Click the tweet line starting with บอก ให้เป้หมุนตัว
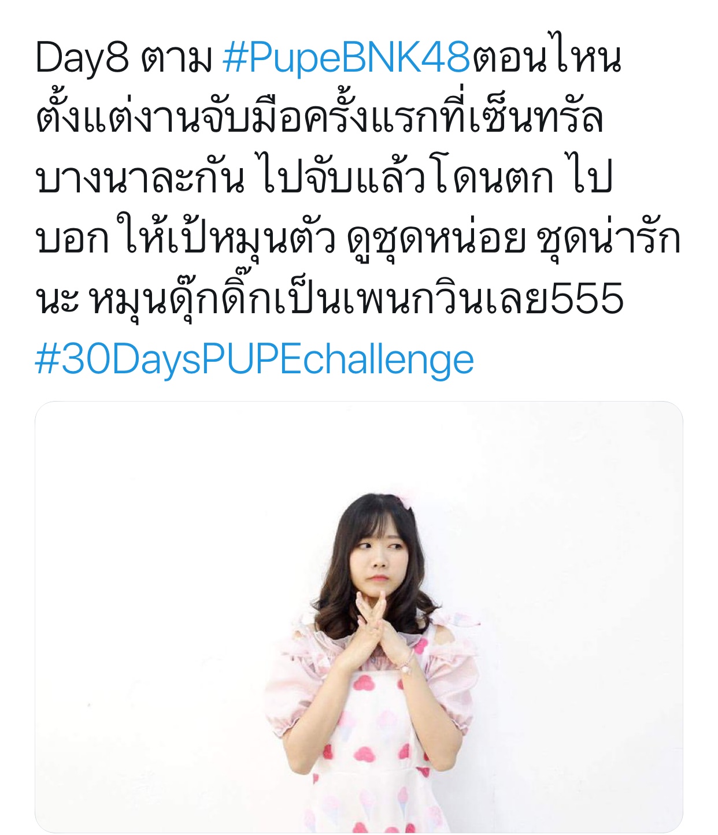The height and width of the screenshot is (835, 718). 358,238
